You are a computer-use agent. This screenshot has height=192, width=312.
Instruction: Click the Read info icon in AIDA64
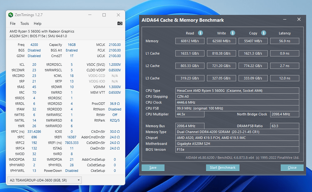click(200, 33)
